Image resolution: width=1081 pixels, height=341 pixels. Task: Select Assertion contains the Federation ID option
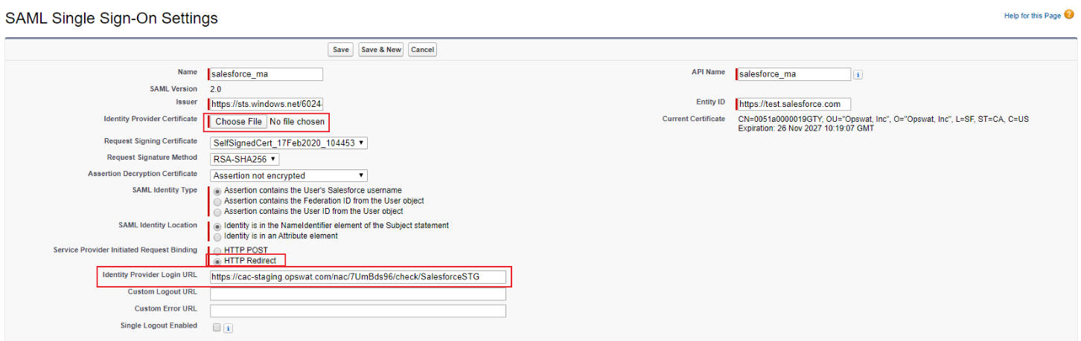(x=217, y=201)
